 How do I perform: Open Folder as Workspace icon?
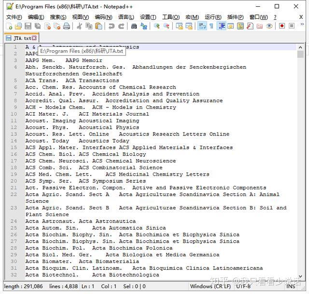coord(260,26)
